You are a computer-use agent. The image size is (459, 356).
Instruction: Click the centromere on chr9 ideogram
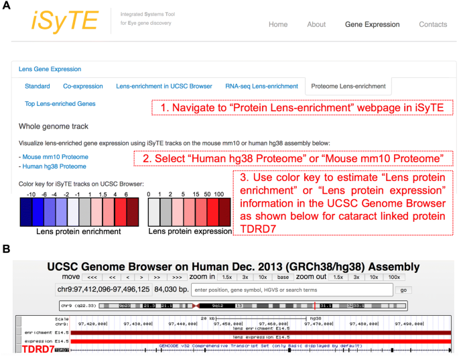pyautogui.click(x=196, y=306)
